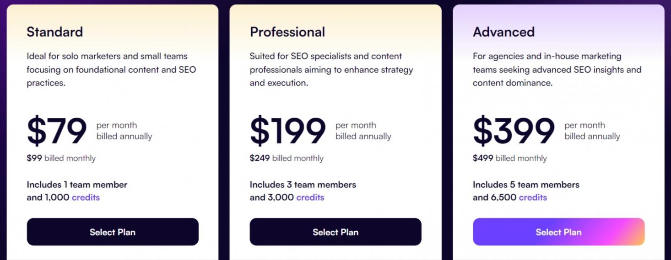This screenshot has height=260, width=671.
Task: Click the Professional plan heading
Action: tap(287, 32)
